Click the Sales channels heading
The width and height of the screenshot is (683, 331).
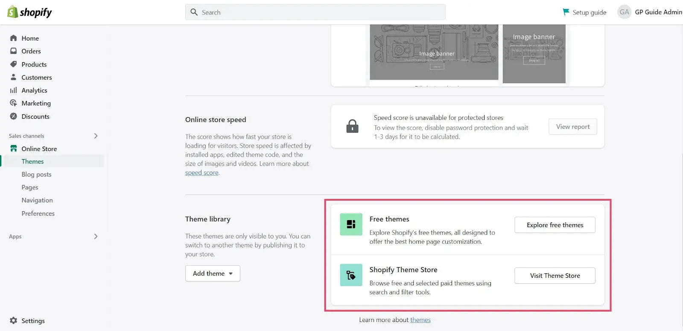pos(26,136)
